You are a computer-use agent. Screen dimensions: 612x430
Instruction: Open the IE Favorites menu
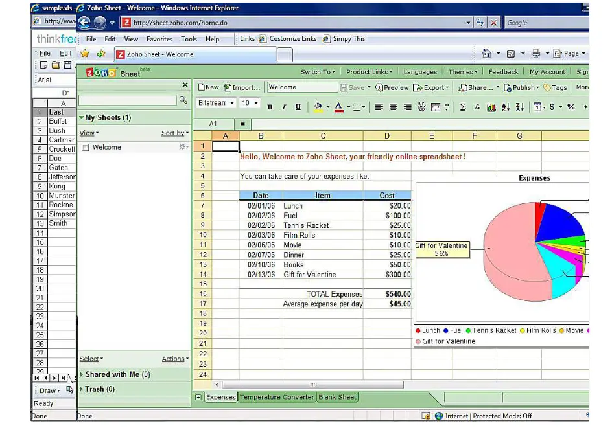pos(159,39)
